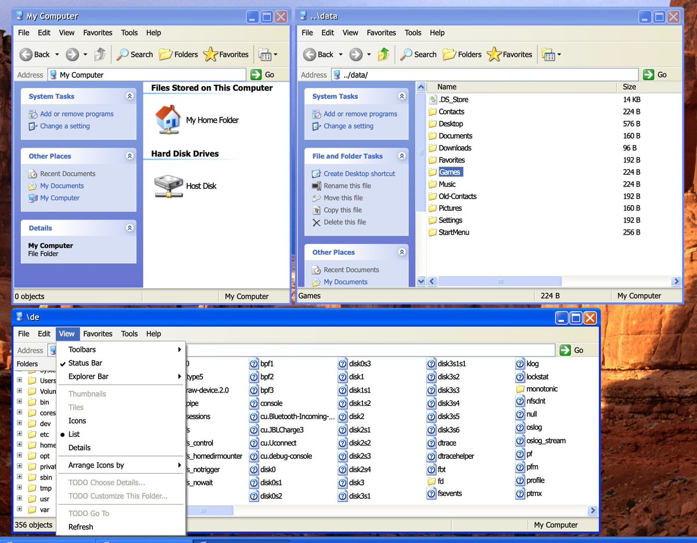The image size is (697, 543).
Task: Expand the var folder in tree
Action: click(x=20, y=509)
